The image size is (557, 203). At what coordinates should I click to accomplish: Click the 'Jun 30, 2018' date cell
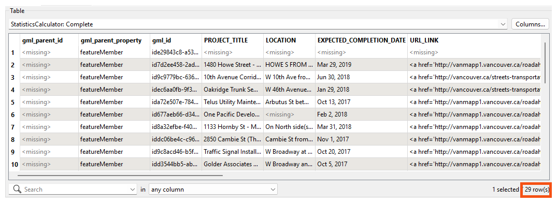pos(361,77)
